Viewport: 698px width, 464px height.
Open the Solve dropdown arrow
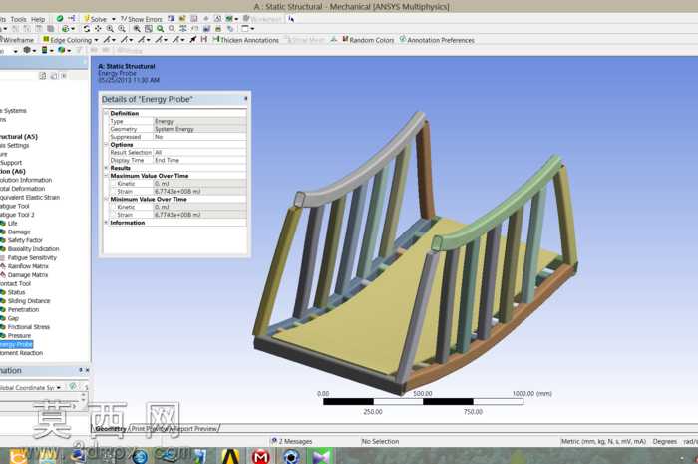click(113, 19)
